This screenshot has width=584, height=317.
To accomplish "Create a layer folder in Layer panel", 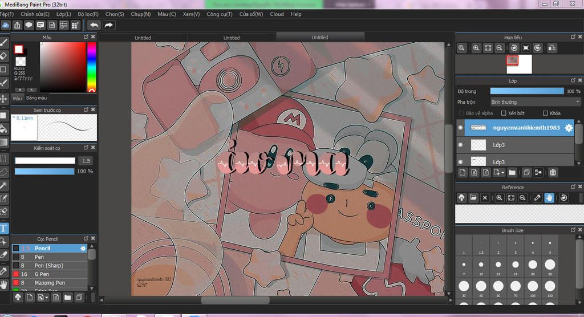I will (512, 173).
